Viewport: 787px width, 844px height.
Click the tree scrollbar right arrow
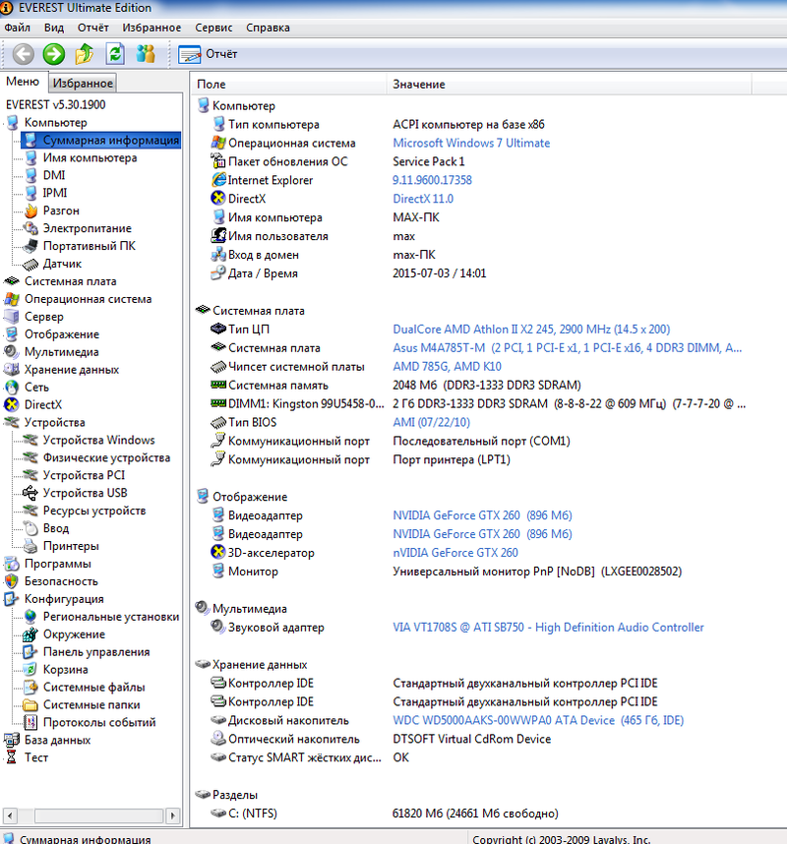point(173,815)
